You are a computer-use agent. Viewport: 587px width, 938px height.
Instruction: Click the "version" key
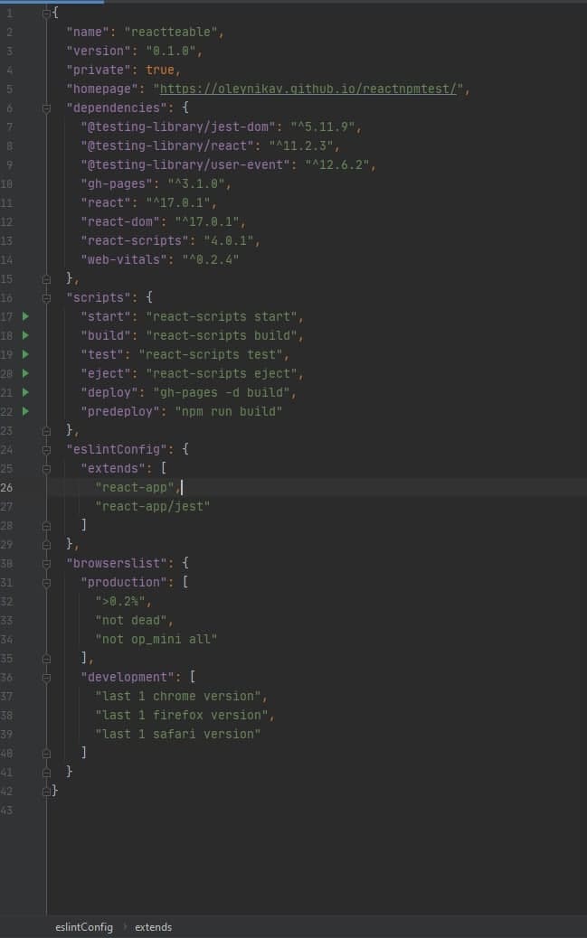point(99,52)
